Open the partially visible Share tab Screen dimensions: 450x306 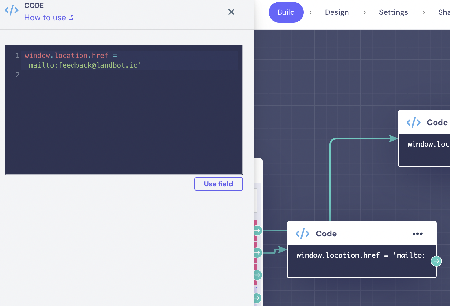444,12
